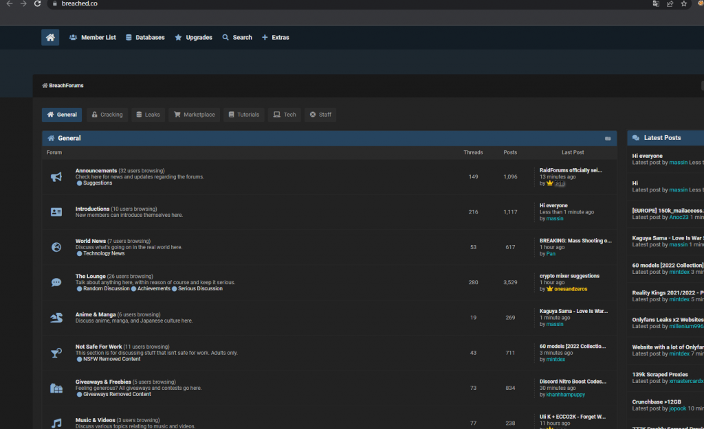The image size is (704, 429).
Task: Click the Giveaways & Freebies gift icon
Action: coord(56,388)
